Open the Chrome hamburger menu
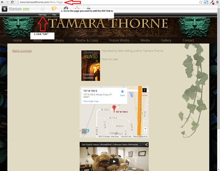The image size is (220, 171). tap(218, 2)
